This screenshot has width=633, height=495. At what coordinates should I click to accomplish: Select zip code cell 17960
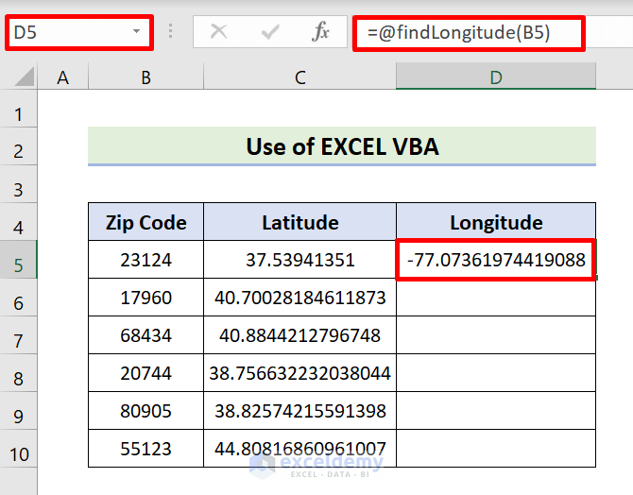click(145, 298)
